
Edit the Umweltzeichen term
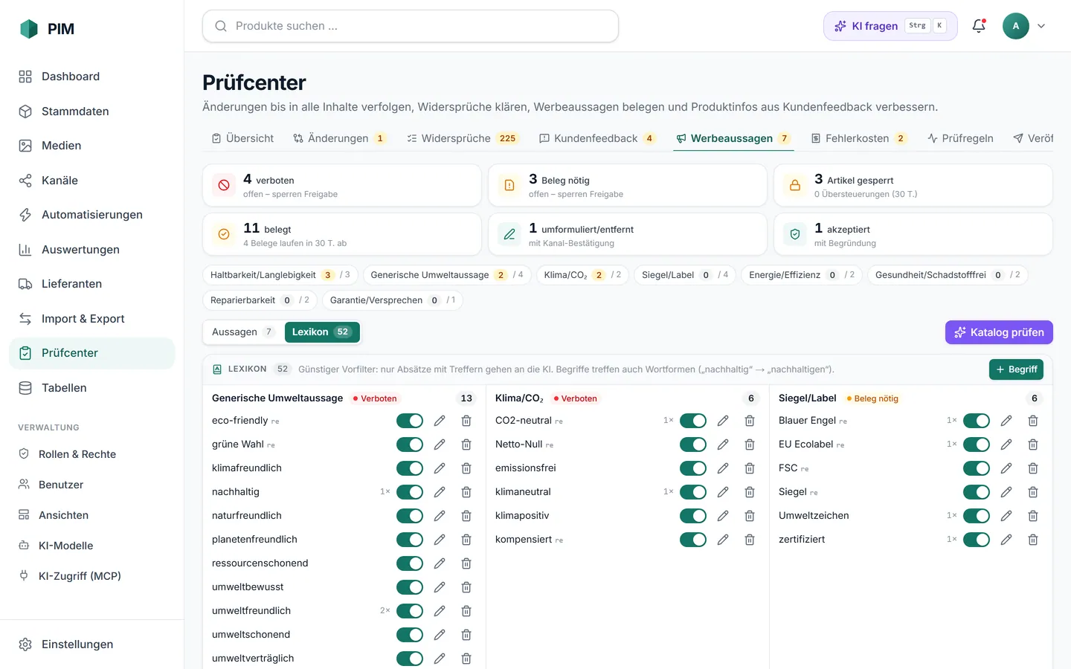click(x=1006, y=516)
